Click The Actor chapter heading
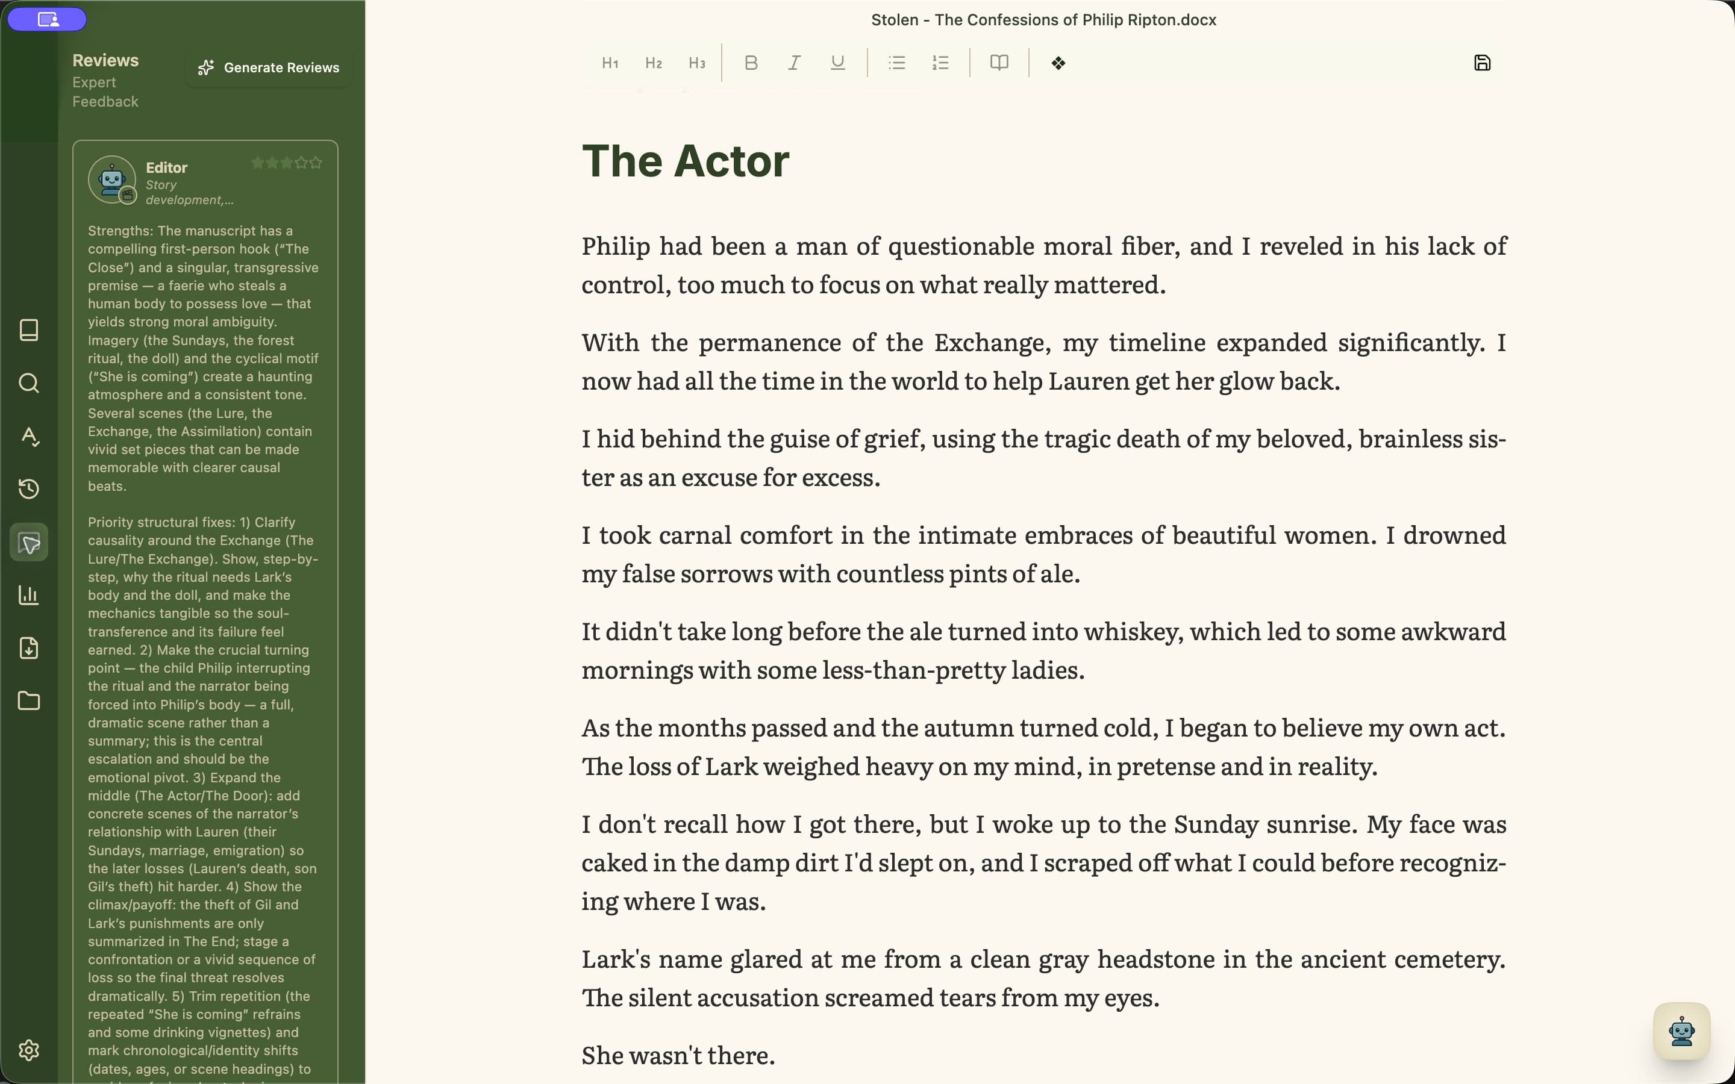Viewport: 1735px width, 1084px height. coord(685,161)
